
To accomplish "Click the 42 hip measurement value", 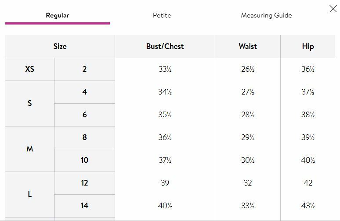I will point(308,183).
